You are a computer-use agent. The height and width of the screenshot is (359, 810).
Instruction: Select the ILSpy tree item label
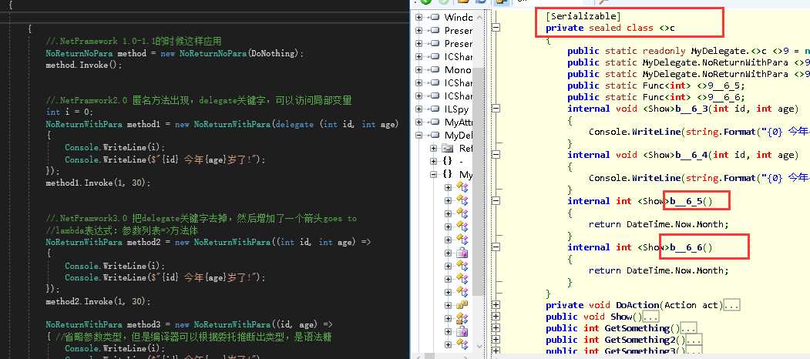459,109
